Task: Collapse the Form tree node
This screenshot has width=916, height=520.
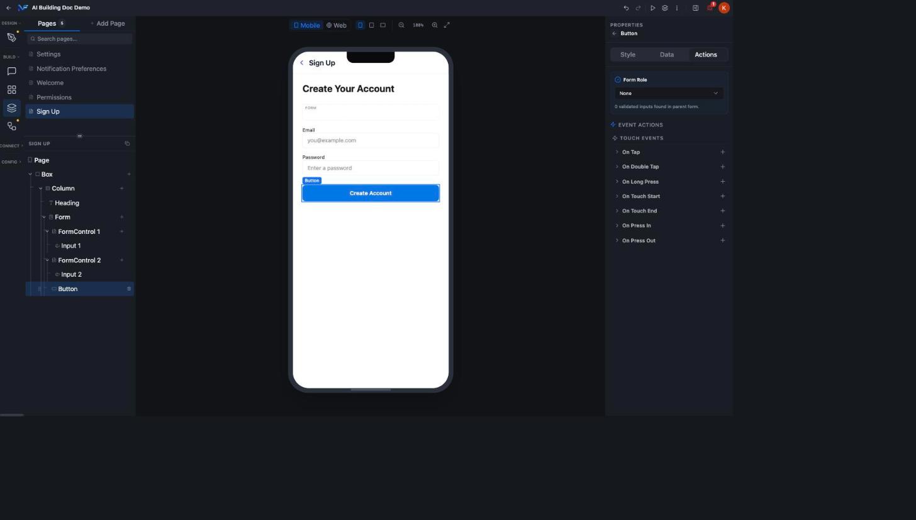Action: pyautogui.click(x=44, y=217)
